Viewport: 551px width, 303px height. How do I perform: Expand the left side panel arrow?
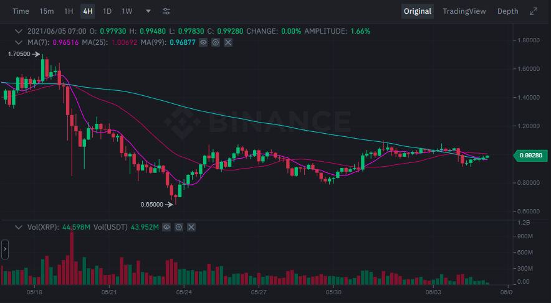pyautogui.click(x=4, y=249)
